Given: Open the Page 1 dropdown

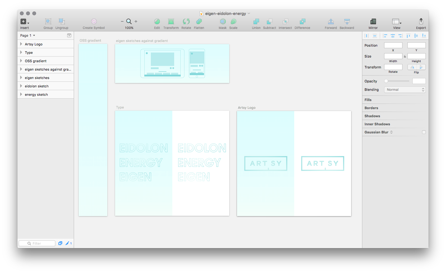Looking at the screenshot, I should point(28,35).
